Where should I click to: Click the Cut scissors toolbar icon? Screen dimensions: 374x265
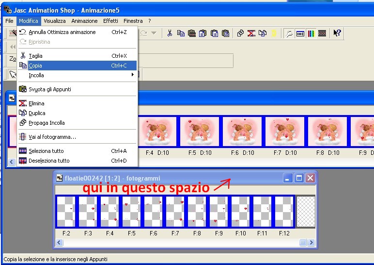pos(170,33)
